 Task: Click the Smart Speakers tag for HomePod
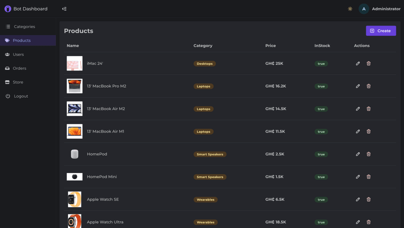coord(210,154)
